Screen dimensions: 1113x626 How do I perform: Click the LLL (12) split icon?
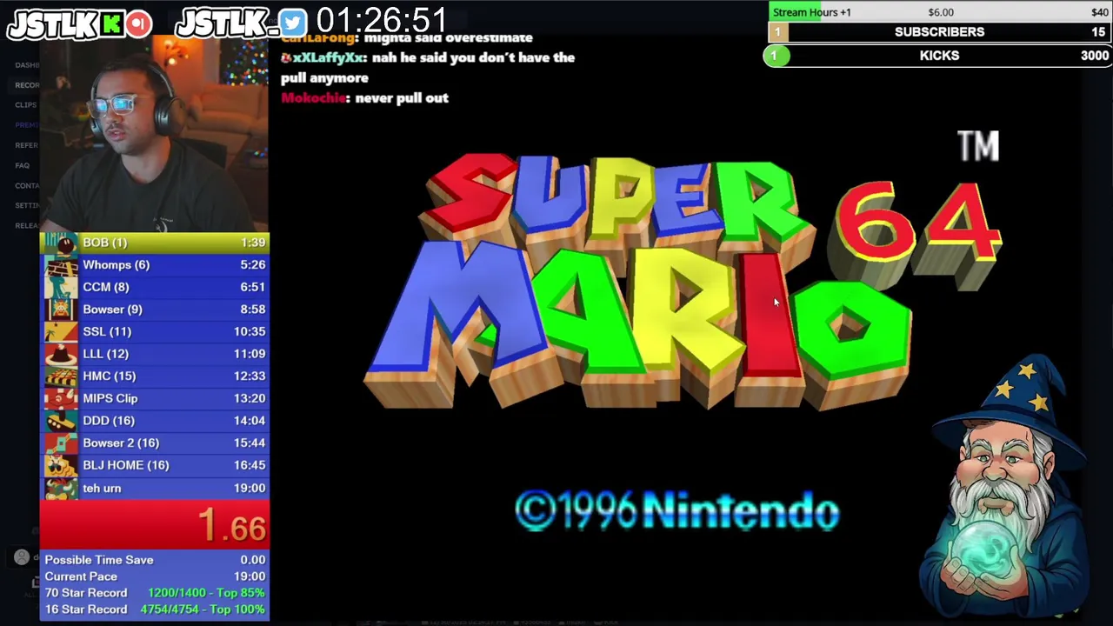[61, 354]
